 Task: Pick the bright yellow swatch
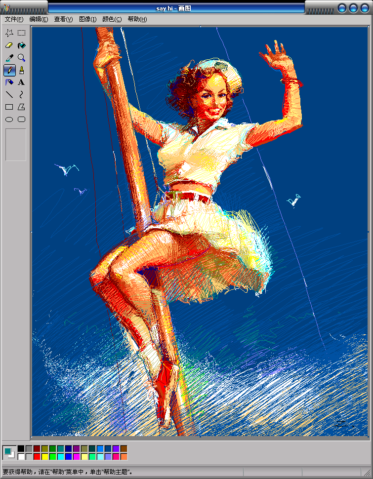45,457
